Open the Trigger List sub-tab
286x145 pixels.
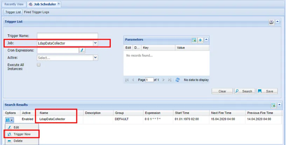[x=13, y=12]
